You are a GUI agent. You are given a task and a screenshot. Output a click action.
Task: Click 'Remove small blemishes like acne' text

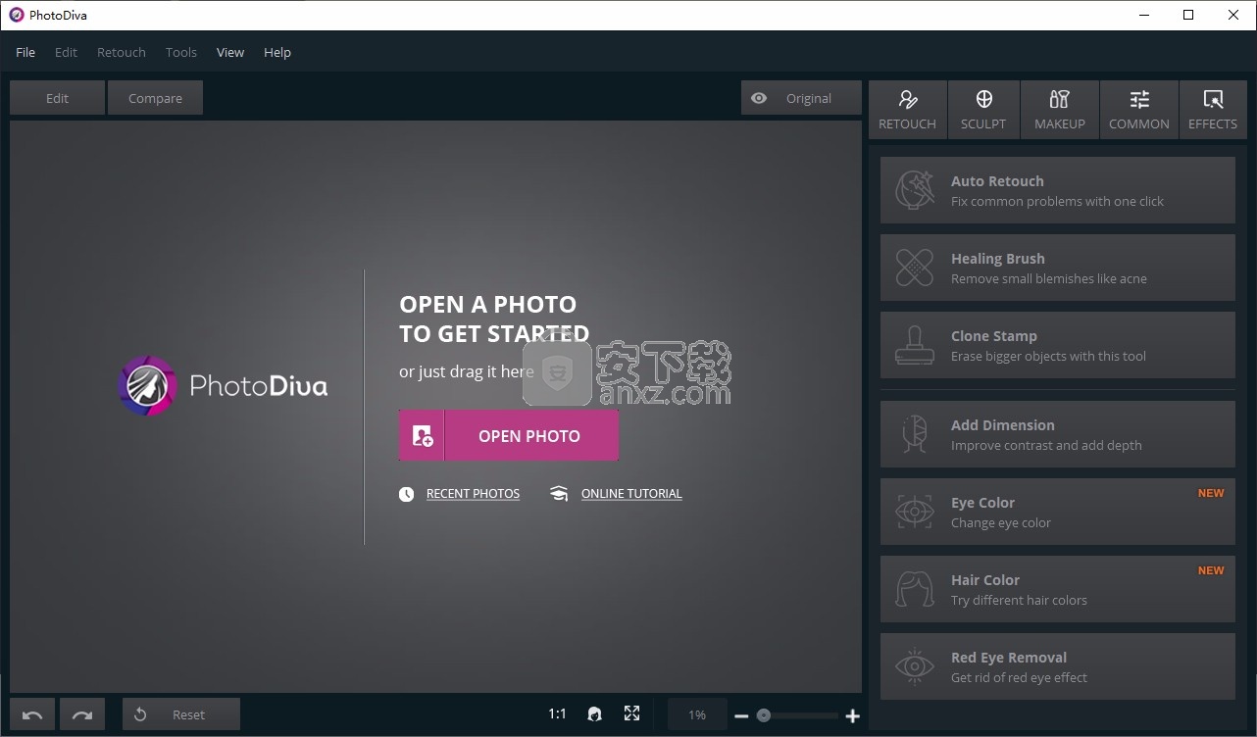1049,278
